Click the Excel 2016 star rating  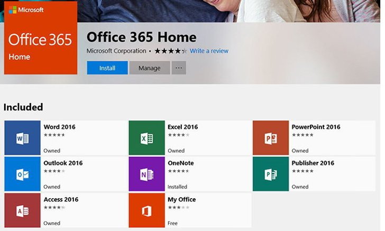click(179, 135)
